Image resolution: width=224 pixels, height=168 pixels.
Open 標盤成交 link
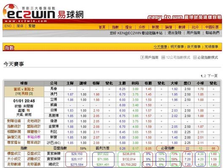(x=14, y=154)
